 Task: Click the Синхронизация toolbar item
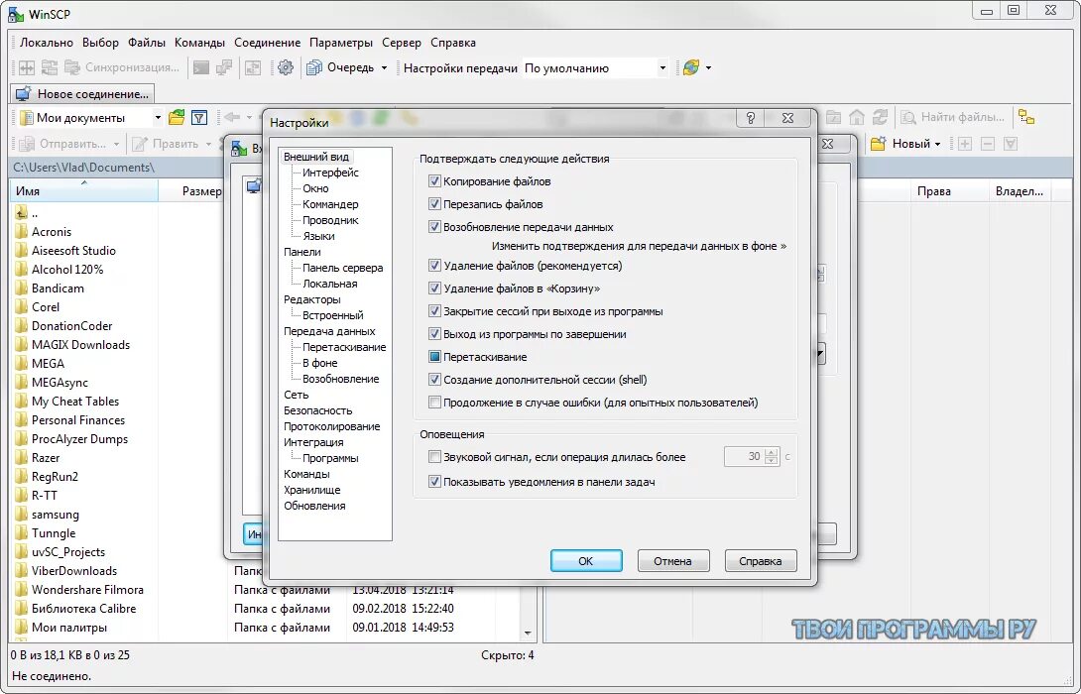121,67
